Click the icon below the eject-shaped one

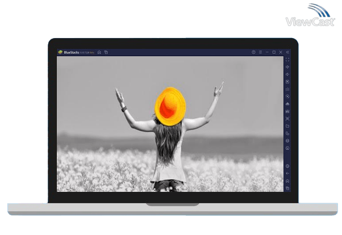[287, 111]
